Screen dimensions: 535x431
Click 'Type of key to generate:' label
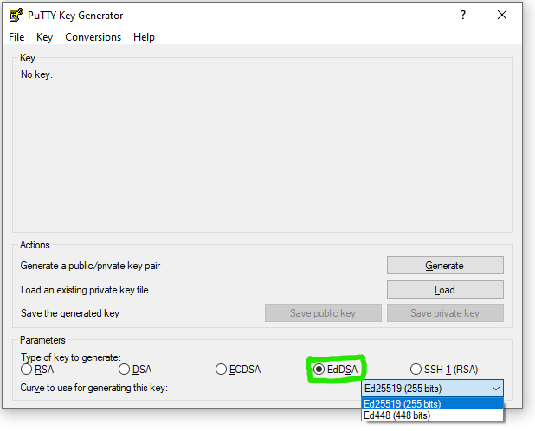[71, 357]
